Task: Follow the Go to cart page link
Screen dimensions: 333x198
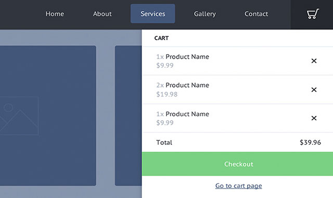Action: click(238, 186)
